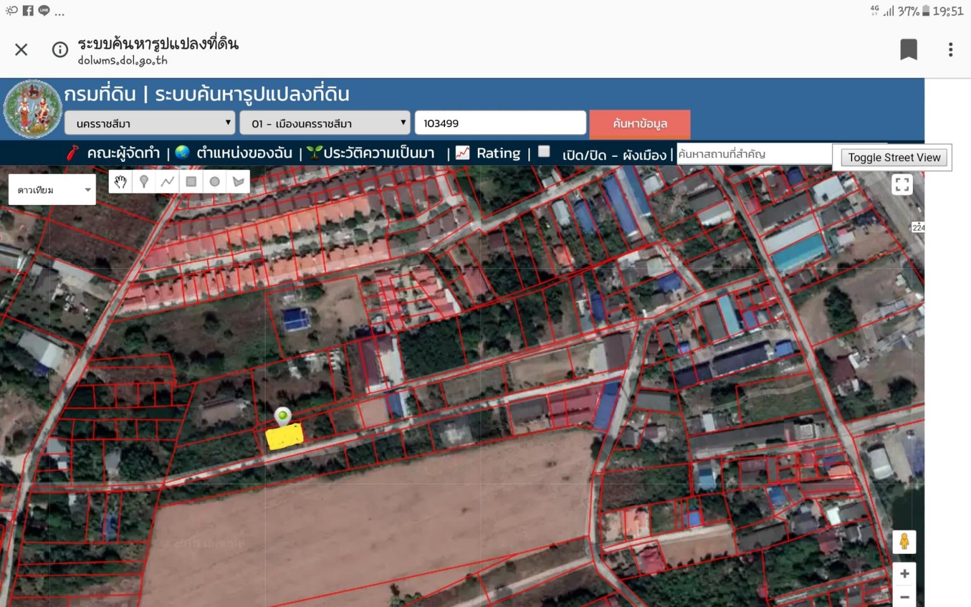Toggle the city plan checkbox

(x=544, y=151)
